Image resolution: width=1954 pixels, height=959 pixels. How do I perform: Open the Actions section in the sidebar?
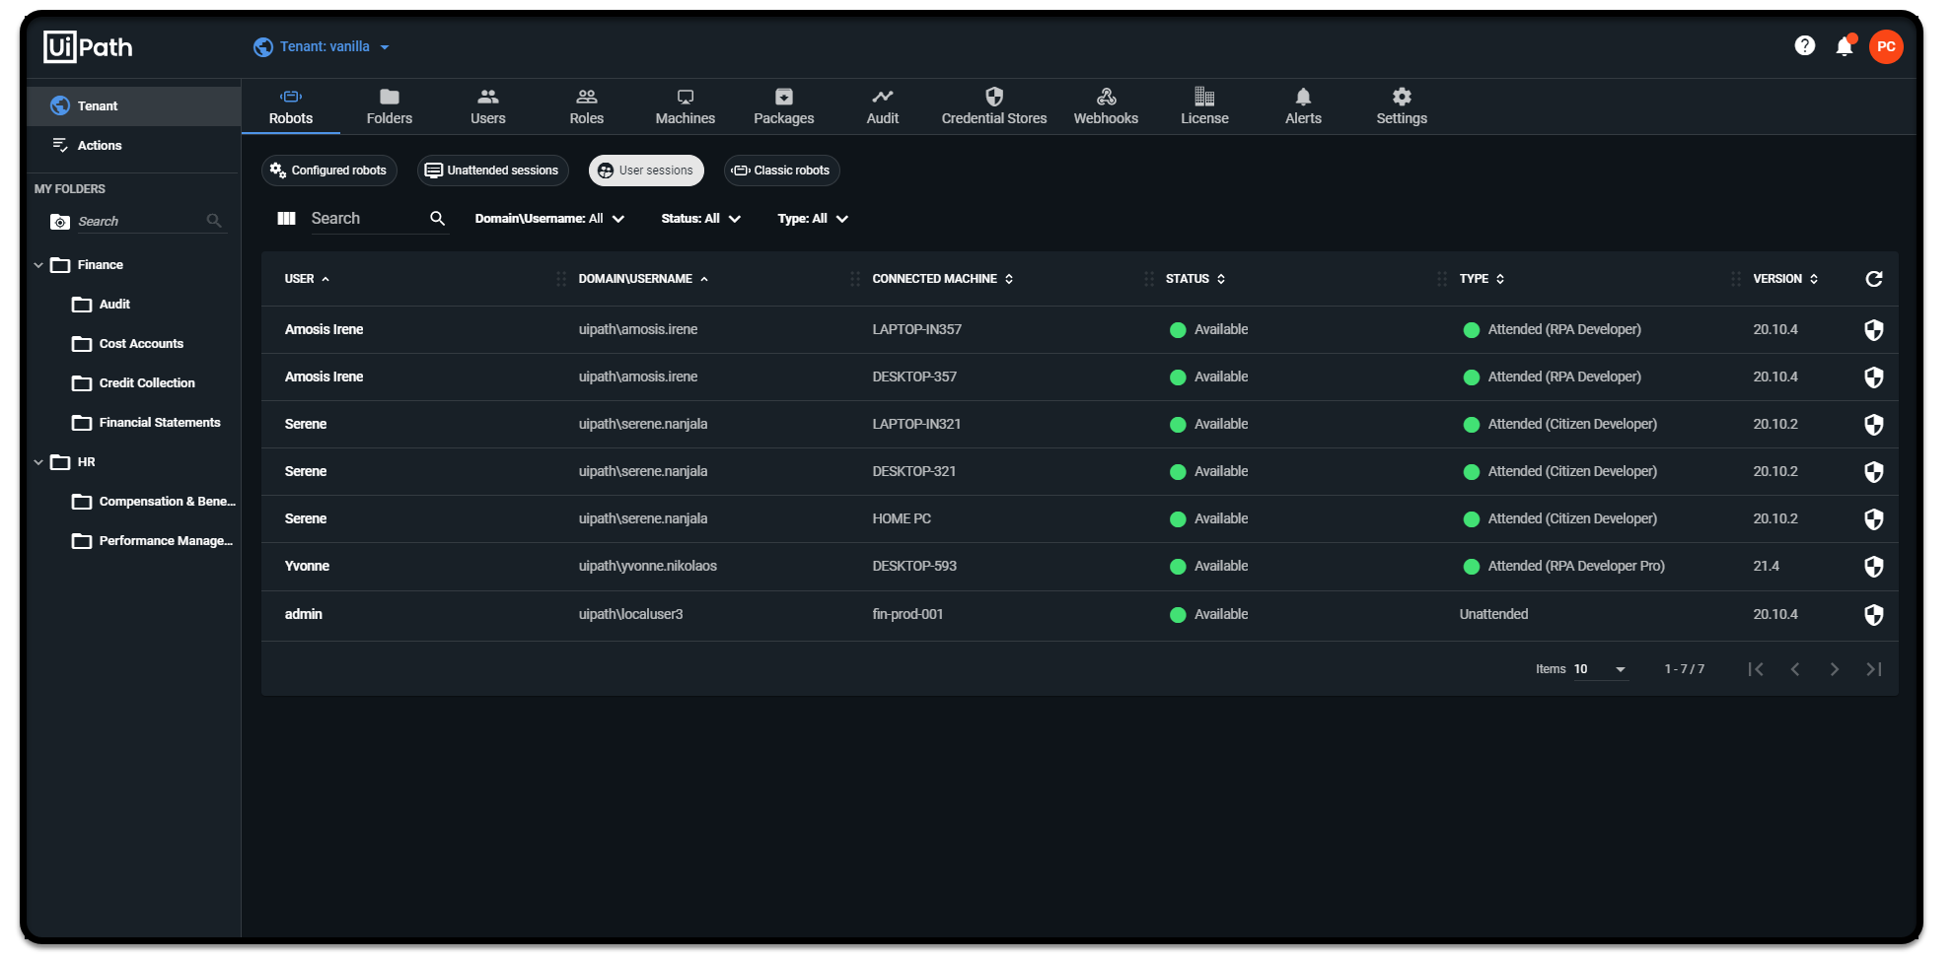99,145
